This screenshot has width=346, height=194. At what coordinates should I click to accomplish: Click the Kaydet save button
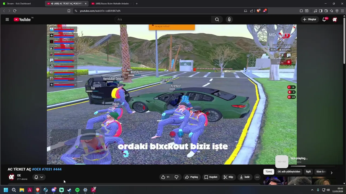211,177
